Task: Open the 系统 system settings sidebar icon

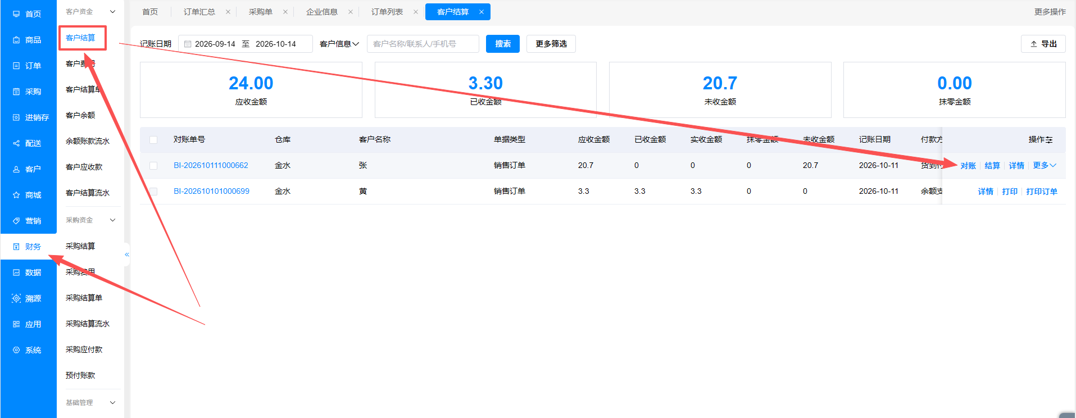Action: click(16, 350)
